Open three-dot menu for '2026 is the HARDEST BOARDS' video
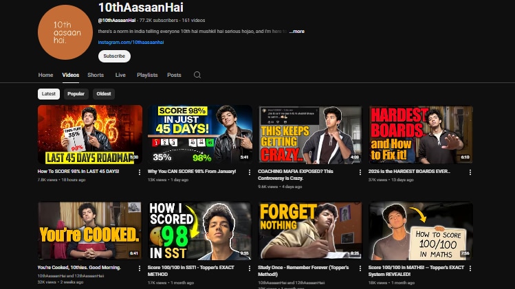 click(x=470, y=172)
